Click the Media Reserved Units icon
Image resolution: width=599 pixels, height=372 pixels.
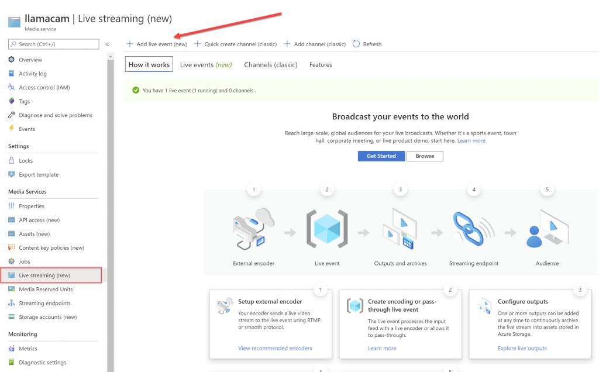(12, 289)
